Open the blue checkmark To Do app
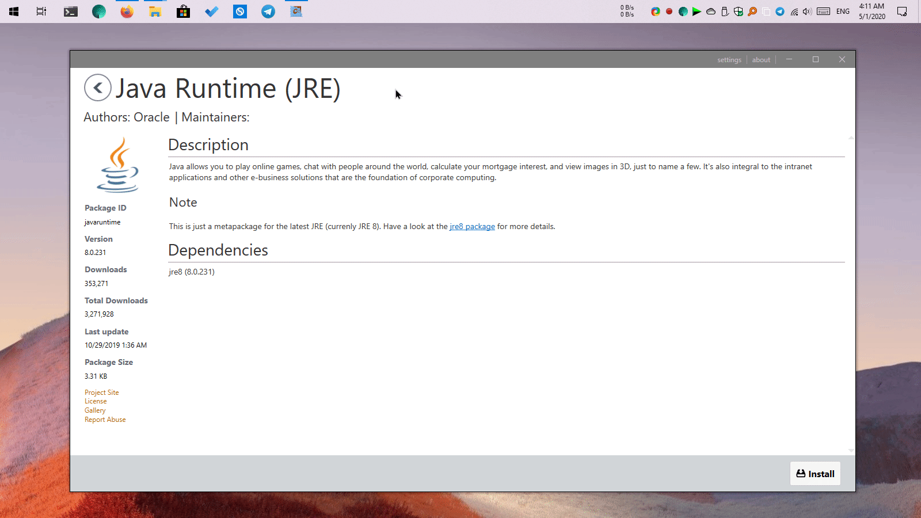 point(212,12)
